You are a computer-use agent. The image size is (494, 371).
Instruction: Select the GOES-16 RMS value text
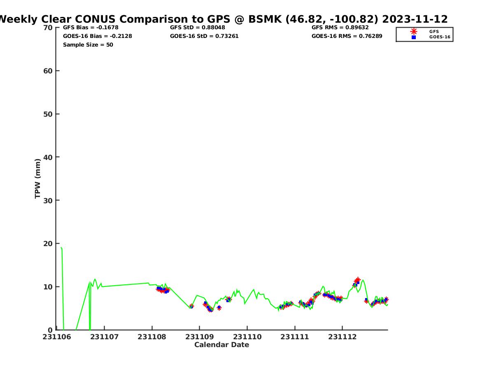pyautogui.click(x=347, y=36)
